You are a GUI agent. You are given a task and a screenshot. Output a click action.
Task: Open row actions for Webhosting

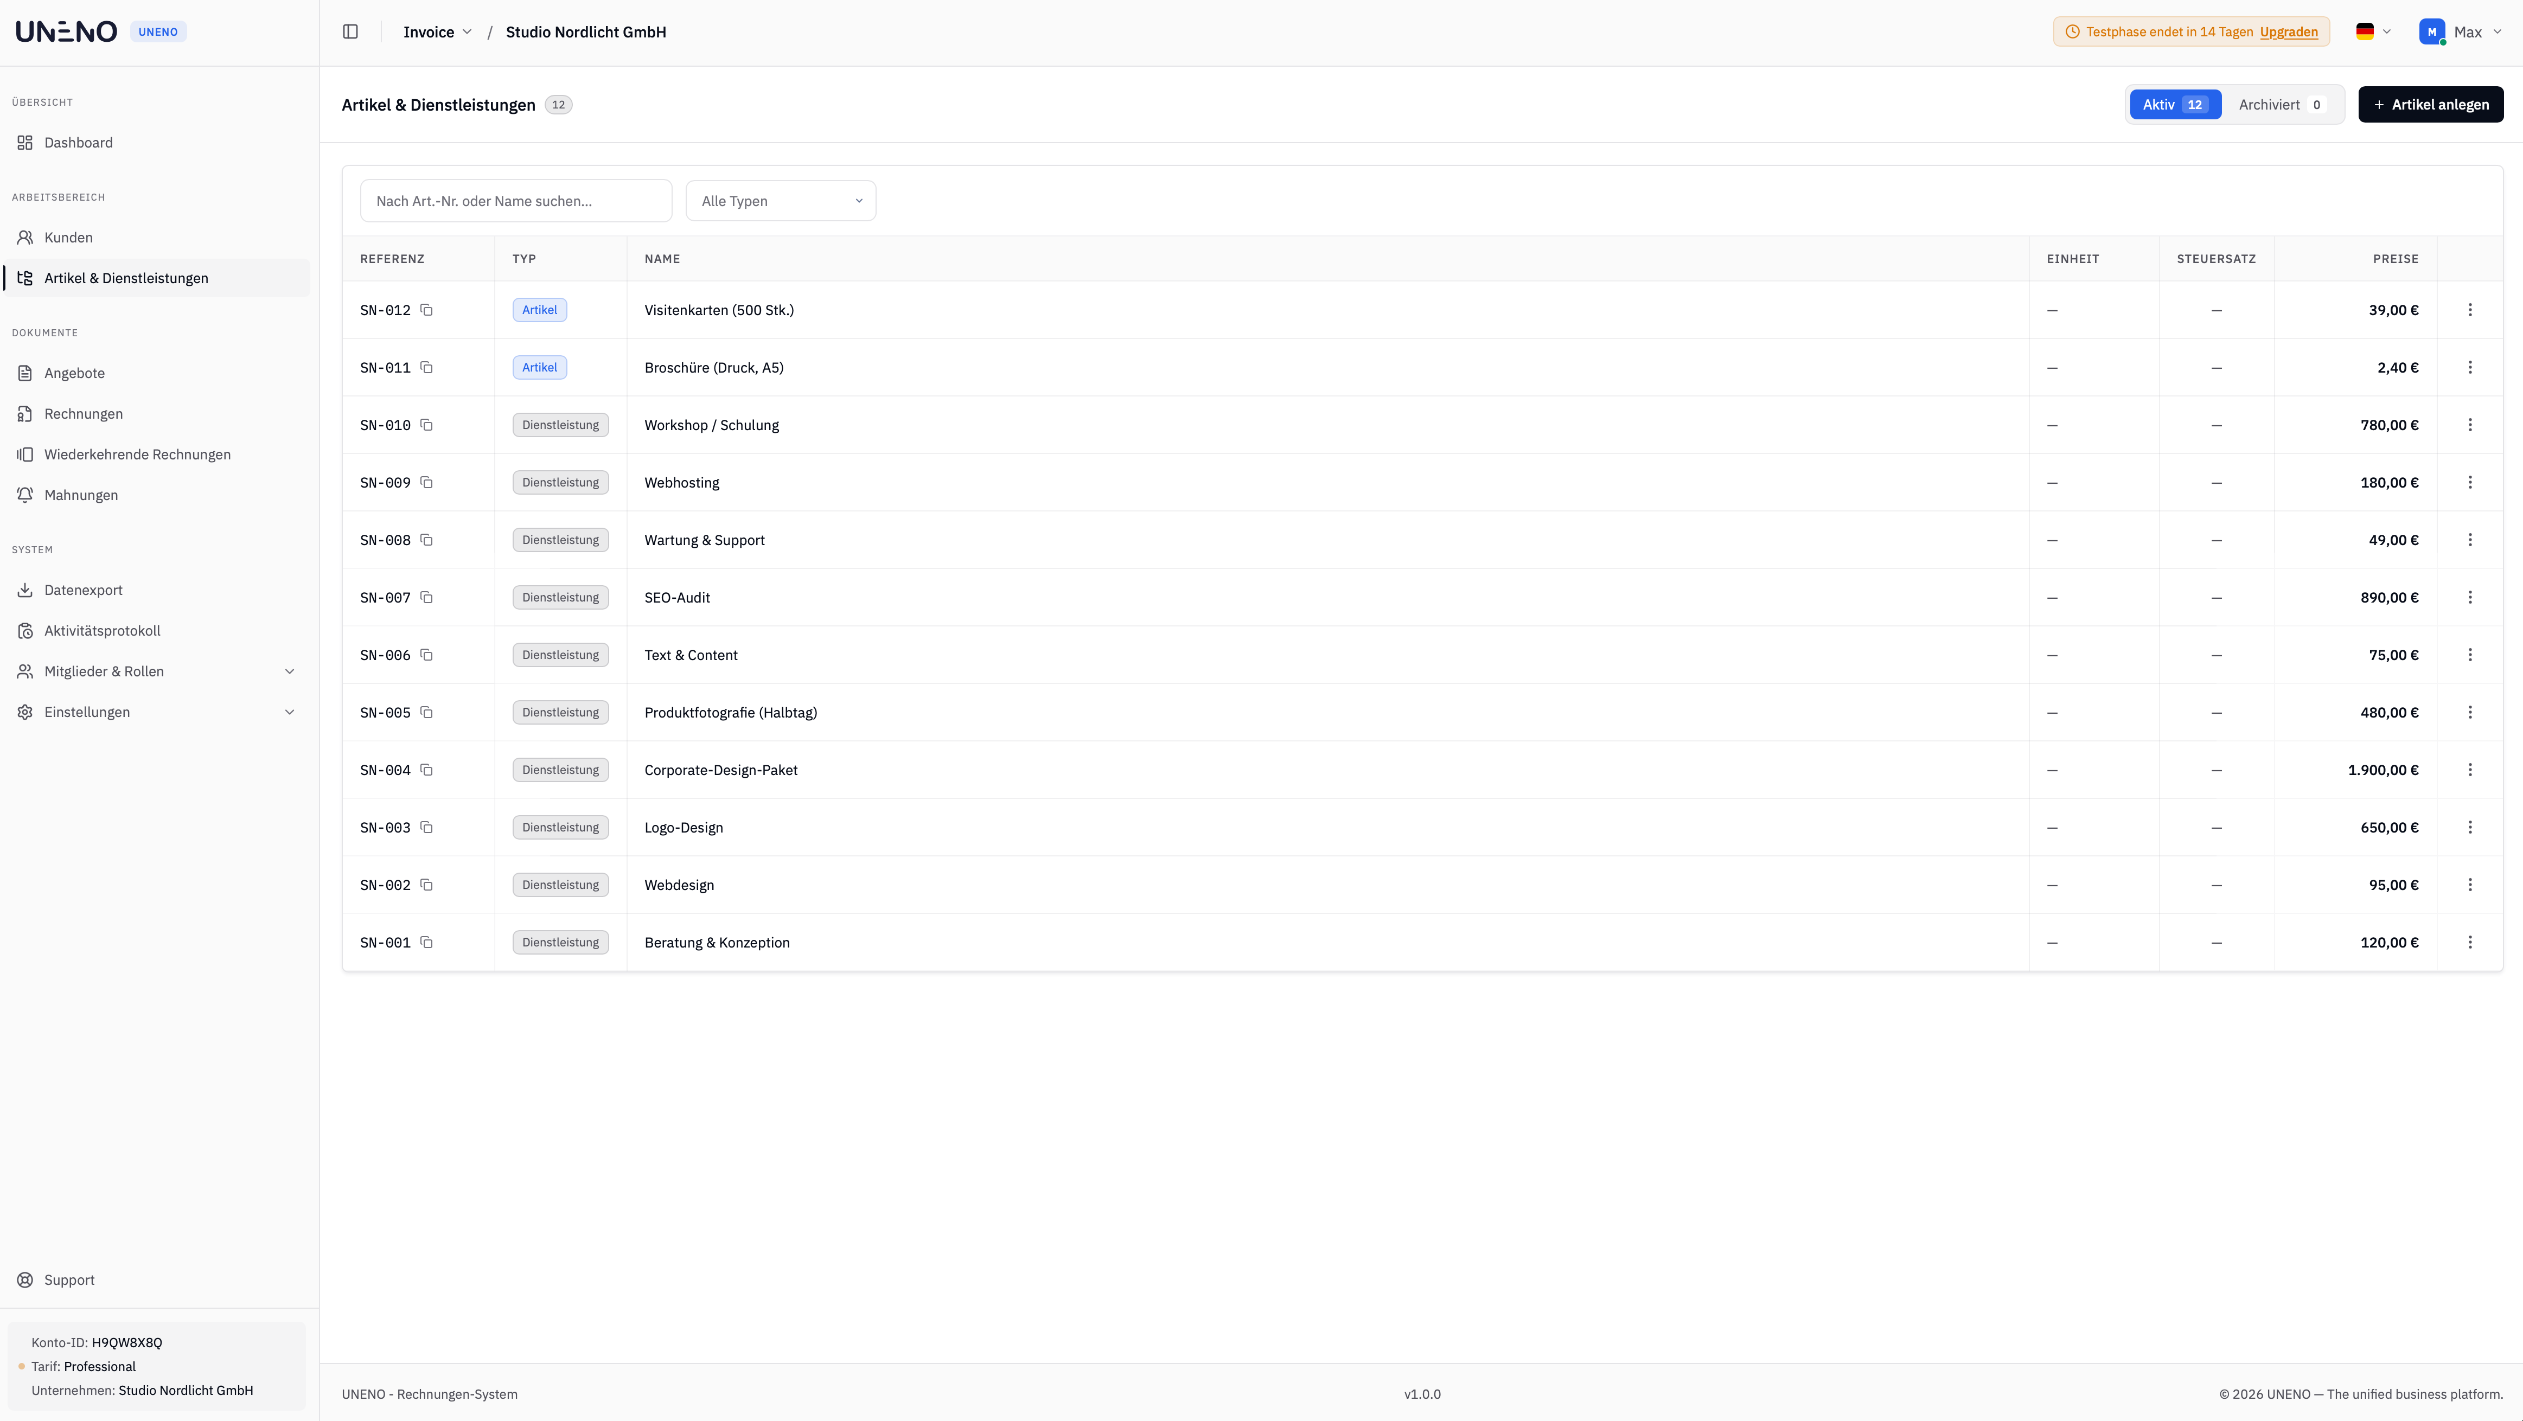coord(2470,482)
